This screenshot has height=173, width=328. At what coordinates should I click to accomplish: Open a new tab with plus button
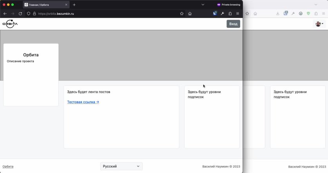(74, 5)
